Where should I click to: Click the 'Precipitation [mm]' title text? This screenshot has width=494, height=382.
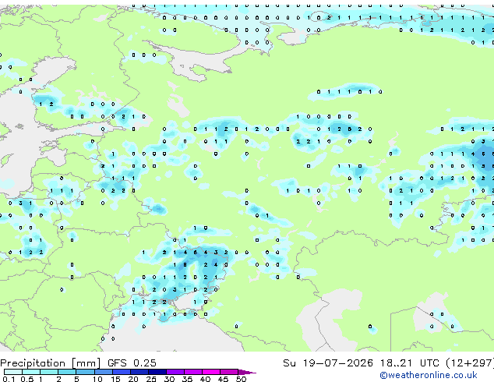pyautogui.click(x=51, y=363)
